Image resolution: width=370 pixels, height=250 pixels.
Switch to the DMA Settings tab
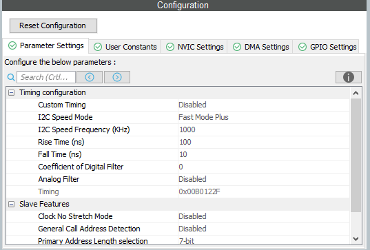[x=260, y=47]
